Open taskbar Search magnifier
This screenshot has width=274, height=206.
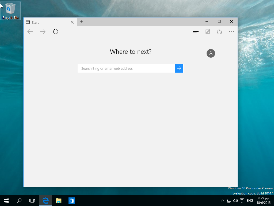coord(19,201)
